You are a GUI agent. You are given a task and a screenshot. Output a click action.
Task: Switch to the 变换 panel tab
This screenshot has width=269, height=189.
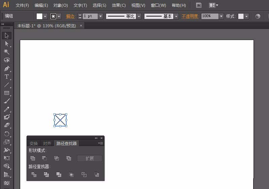coord(34,143)
